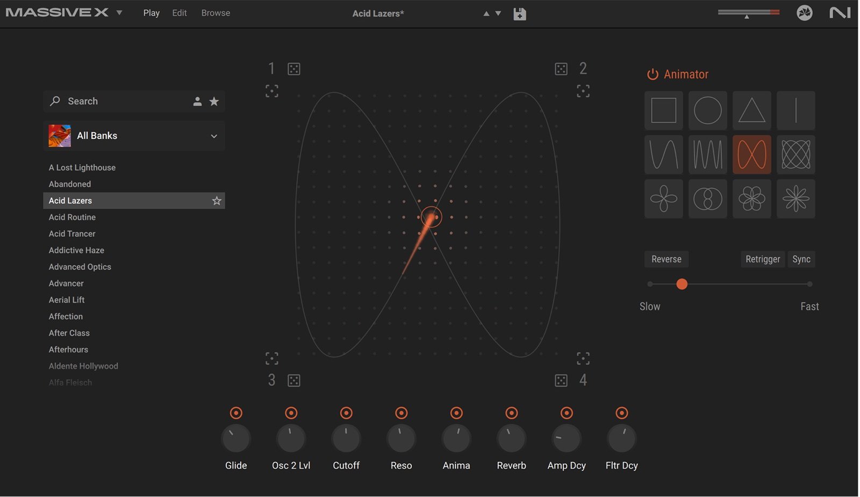The height and width of the screenshot is (497, 860).
Task: Randomize corner 1 with dice icon
Action: (x=293, y=69)
